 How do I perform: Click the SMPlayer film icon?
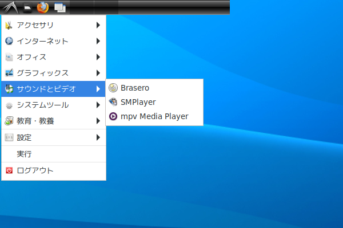click(x=113, y=102)
